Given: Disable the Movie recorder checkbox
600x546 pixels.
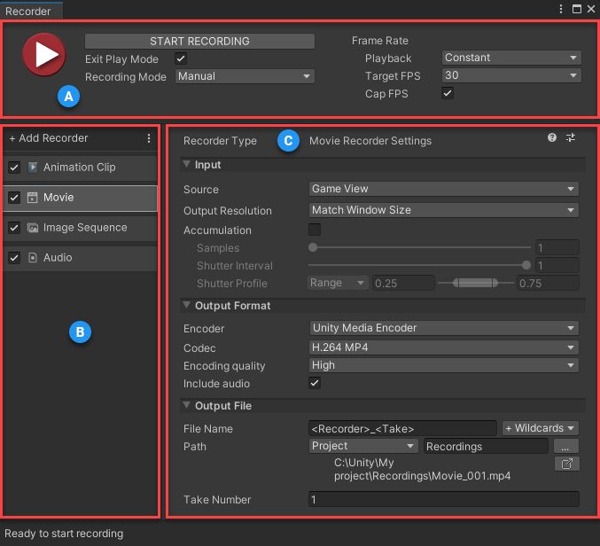Looking at the screenshot, I should coord(14,198).
